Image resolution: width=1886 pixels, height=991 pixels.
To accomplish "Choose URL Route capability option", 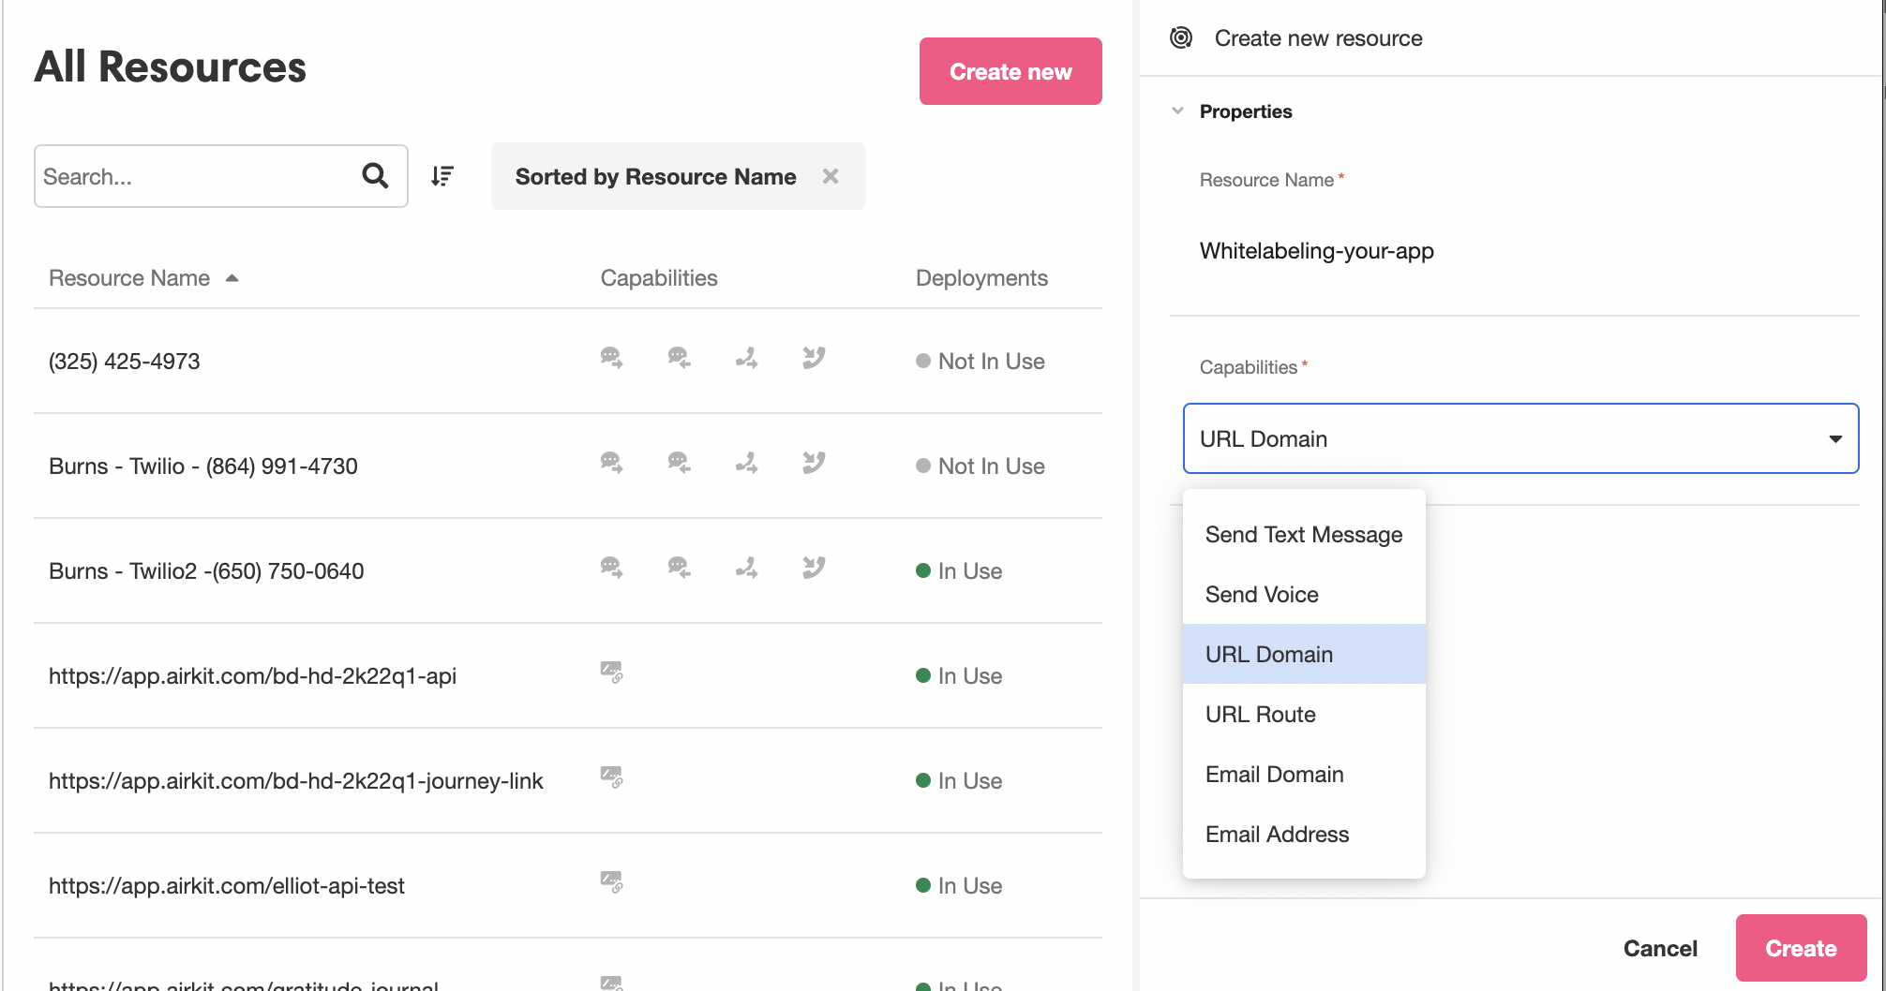I will click(1304, 714).
